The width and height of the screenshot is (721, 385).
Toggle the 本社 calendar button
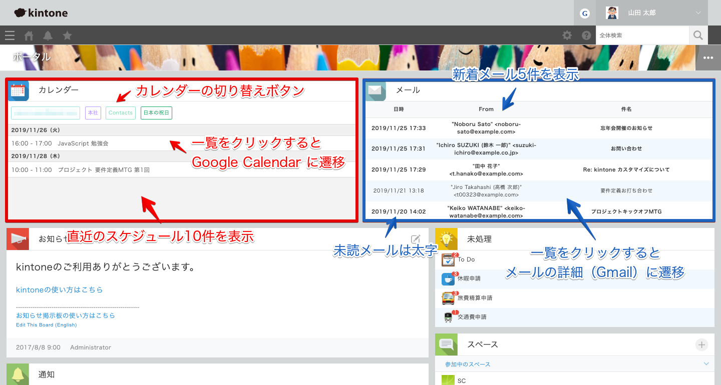[x=93, y=113]
